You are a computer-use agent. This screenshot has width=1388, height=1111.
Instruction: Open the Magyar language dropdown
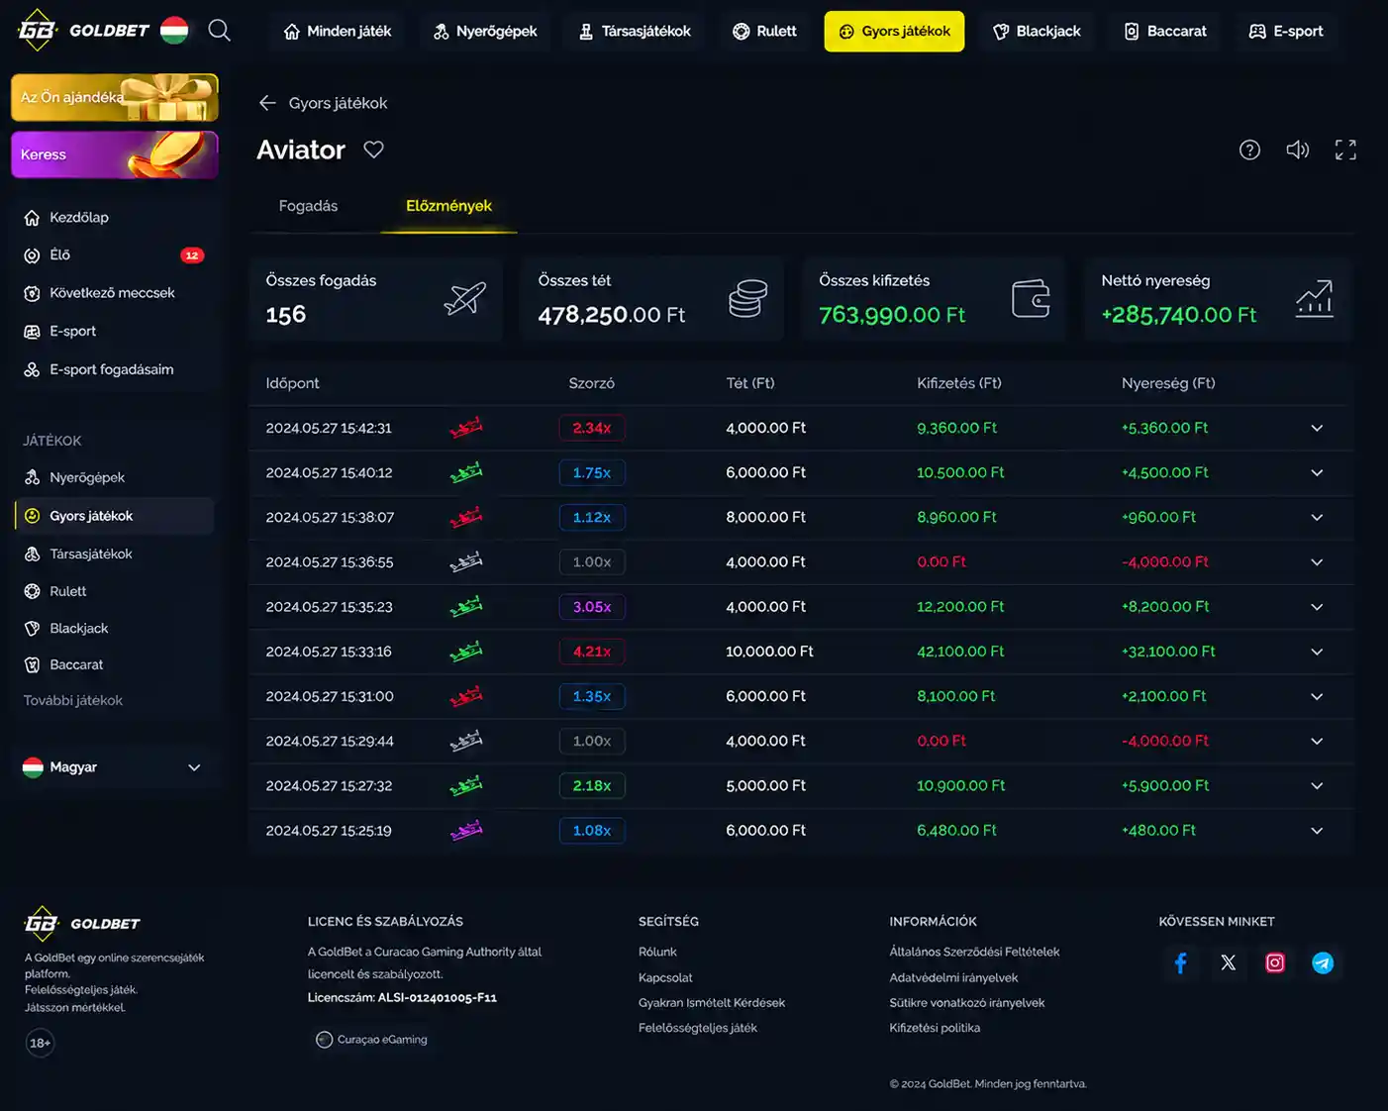(112, 767)
